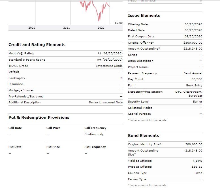Select the Fixed coupon type value

tap(198, 173)
